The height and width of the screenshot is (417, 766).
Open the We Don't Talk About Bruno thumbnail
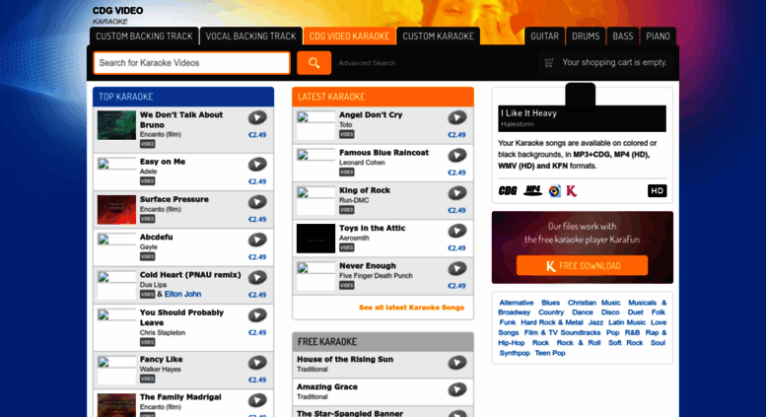116,125
